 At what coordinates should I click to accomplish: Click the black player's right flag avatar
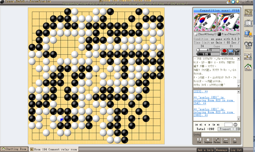click(228, 22)
